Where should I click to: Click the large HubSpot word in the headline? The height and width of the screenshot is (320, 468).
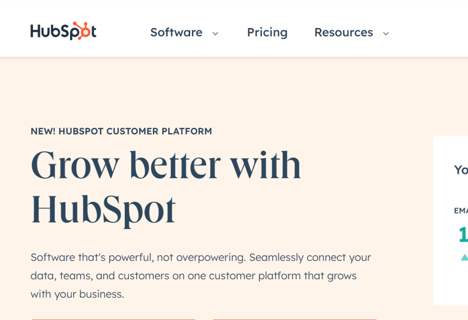(x=103, y=210)
